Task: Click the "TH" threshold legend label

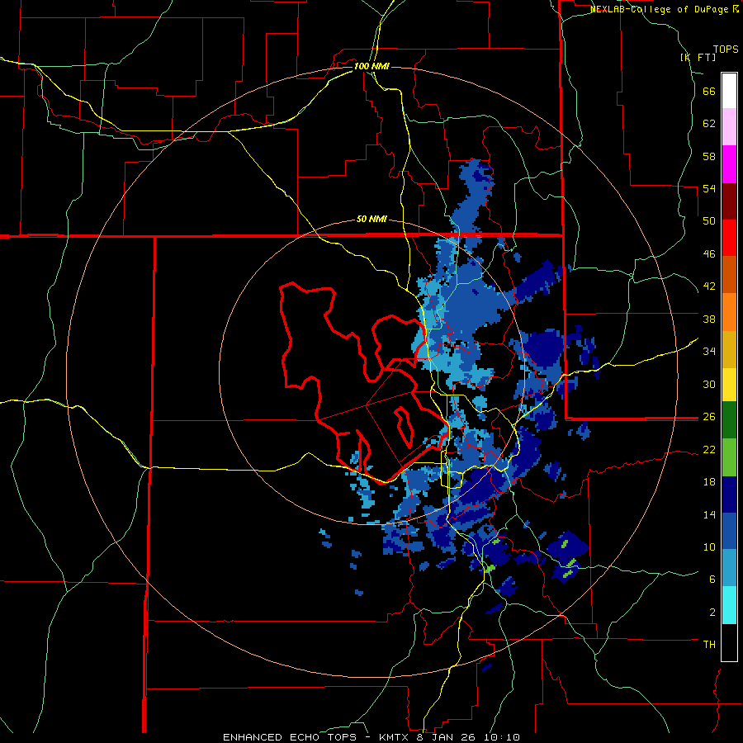Action: click(709, 645)
